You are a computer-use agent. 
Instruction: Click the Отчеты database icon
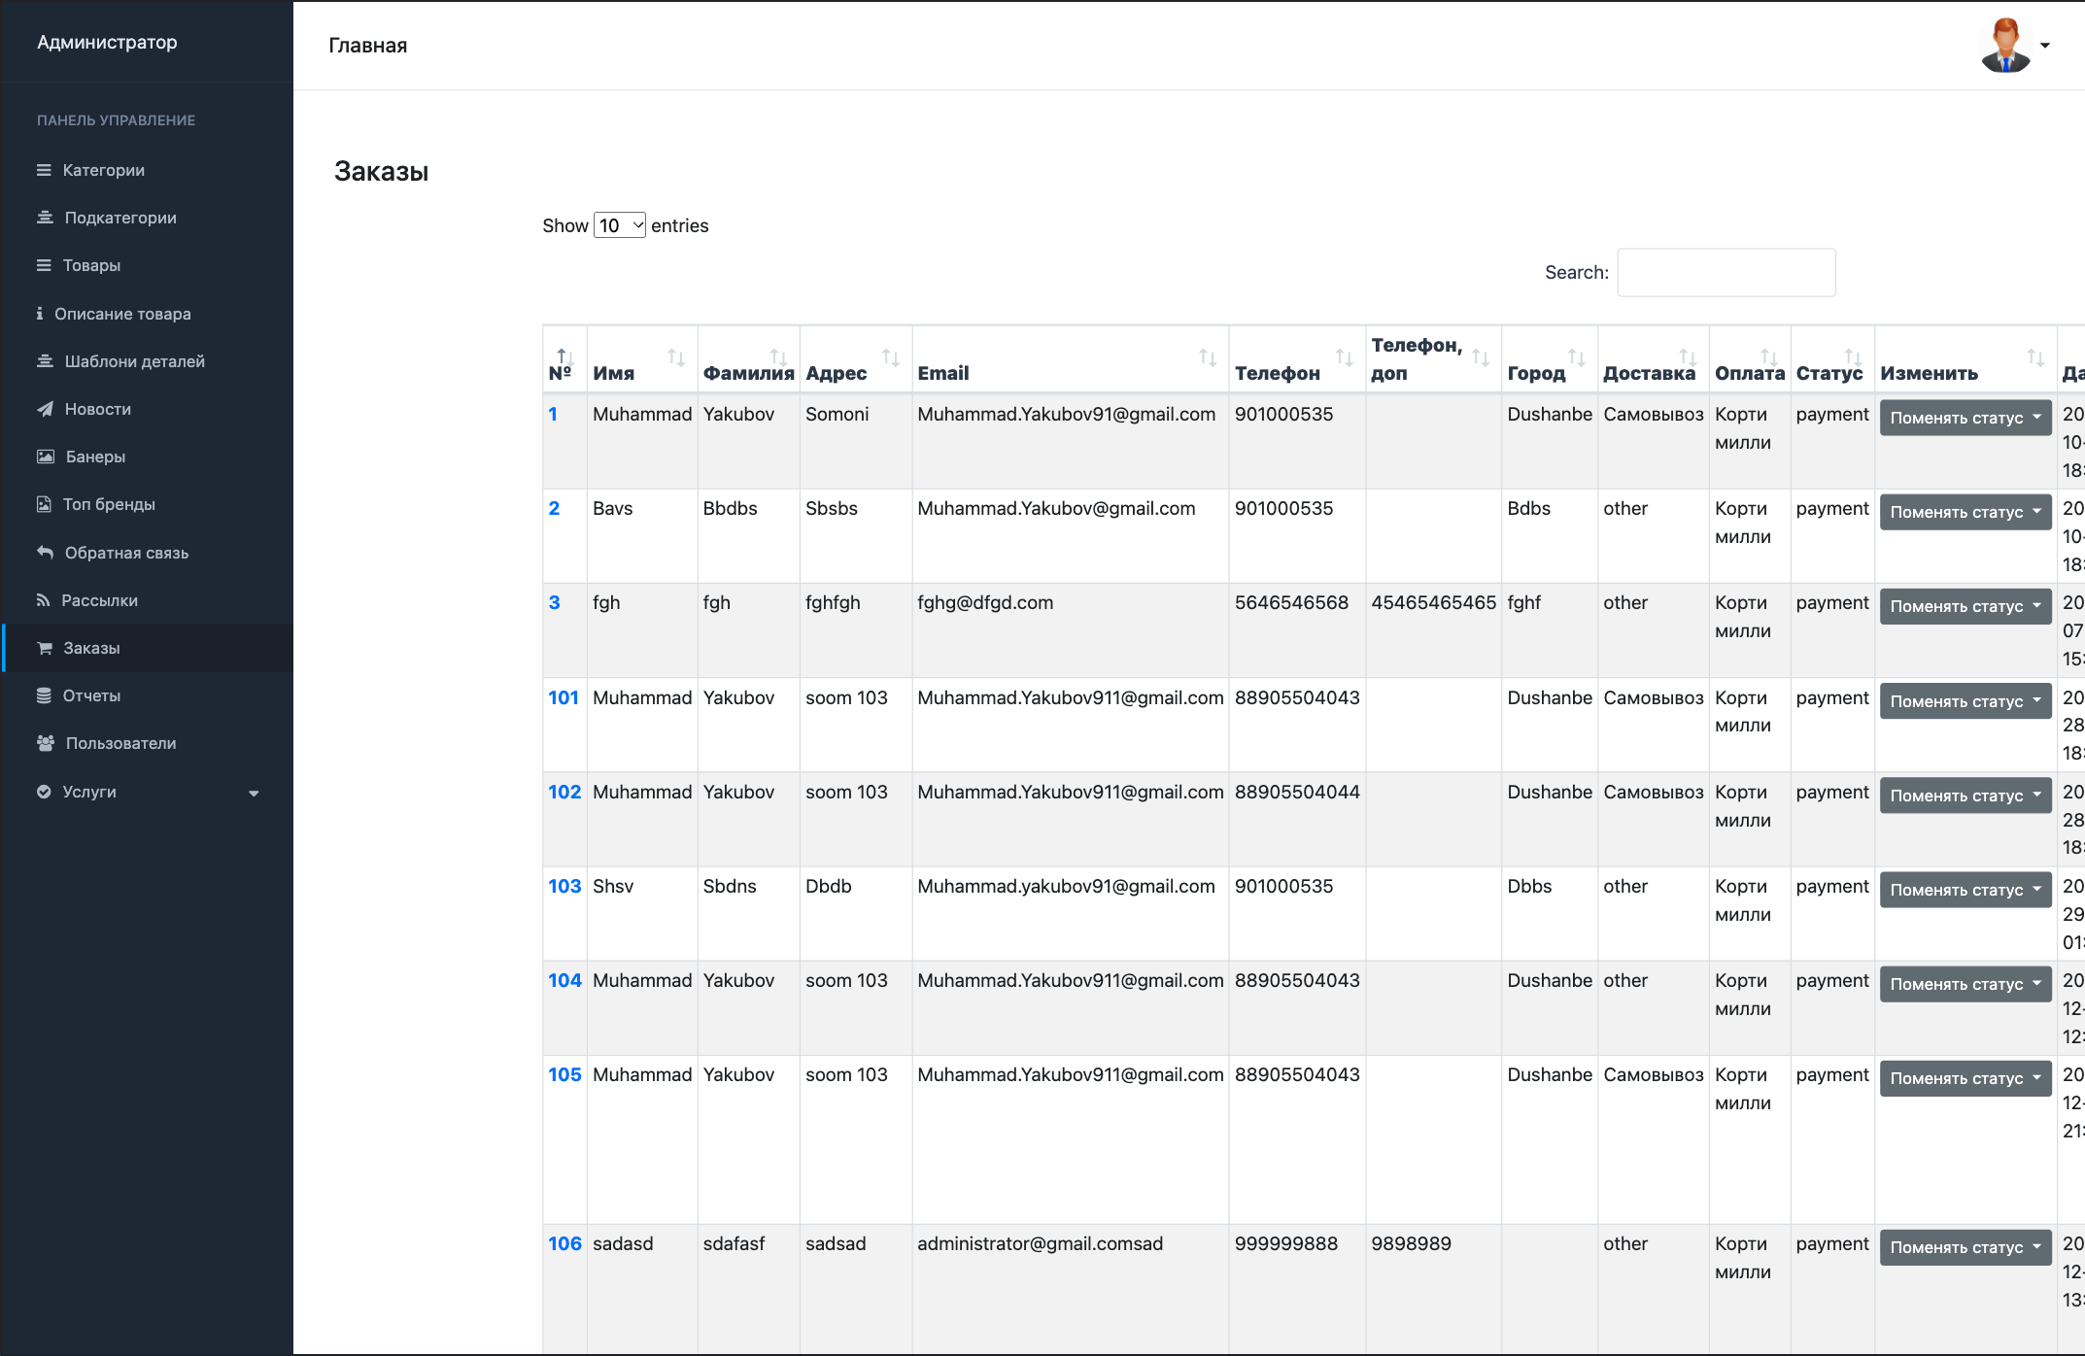coord(44,695)
